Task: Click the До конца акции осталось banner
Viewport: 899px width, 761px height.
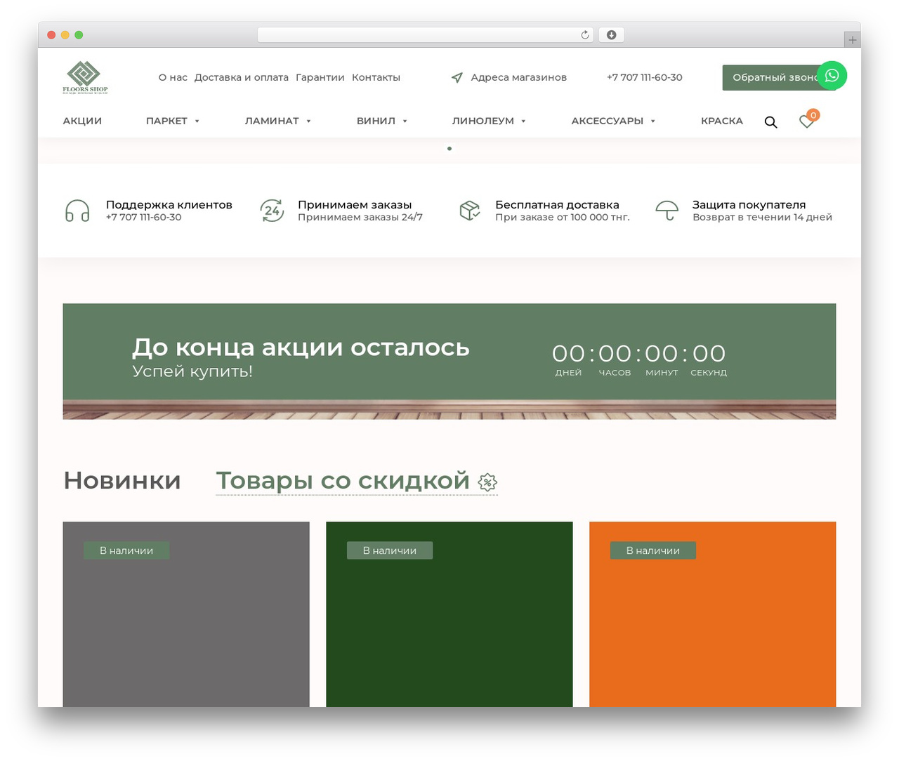Action: point(449,362)
